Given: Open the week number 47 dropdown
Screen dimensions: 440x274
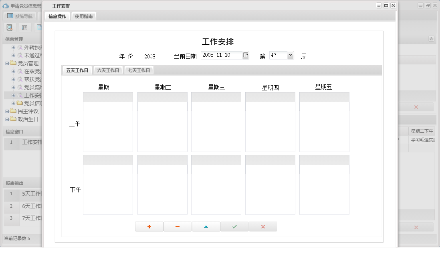Looking at the screenshot, I should click(289, 55).
